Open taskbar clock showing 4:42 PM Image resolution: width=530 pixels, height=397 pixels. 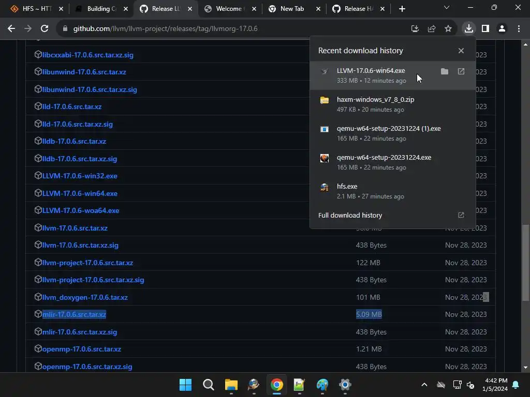(495, 385)
